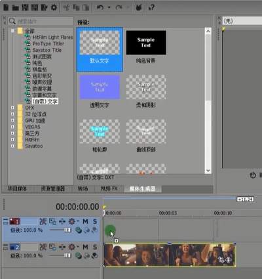Open the Undo history dropdown arrow
The height and width of the screenshot is (279, 262).
click(x=109, y=8)
